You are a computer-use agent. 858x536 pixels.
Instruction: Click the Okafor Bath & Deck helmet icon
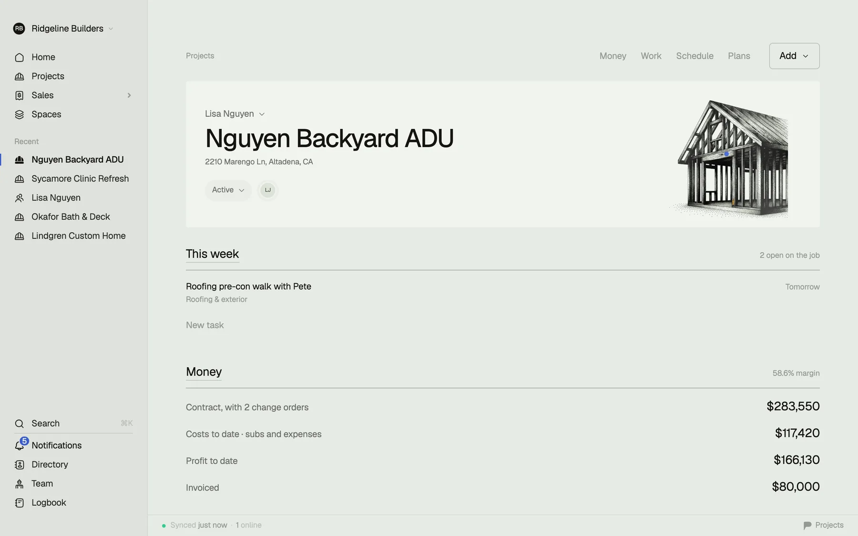19,217
